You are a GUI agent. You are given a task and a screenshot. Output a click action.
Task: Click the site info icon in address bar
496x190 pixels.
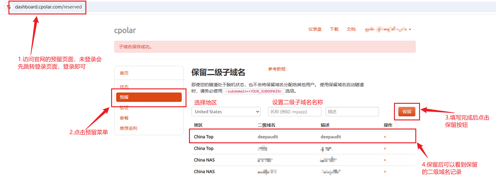(x=9, y=7)
